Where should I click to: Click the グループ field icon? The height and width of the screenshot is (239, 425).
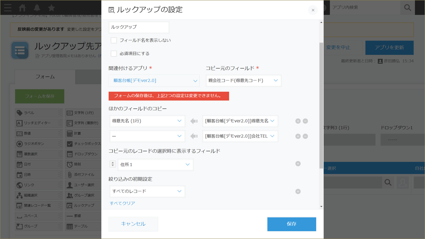pyautogui.click(x=20, y=226)
